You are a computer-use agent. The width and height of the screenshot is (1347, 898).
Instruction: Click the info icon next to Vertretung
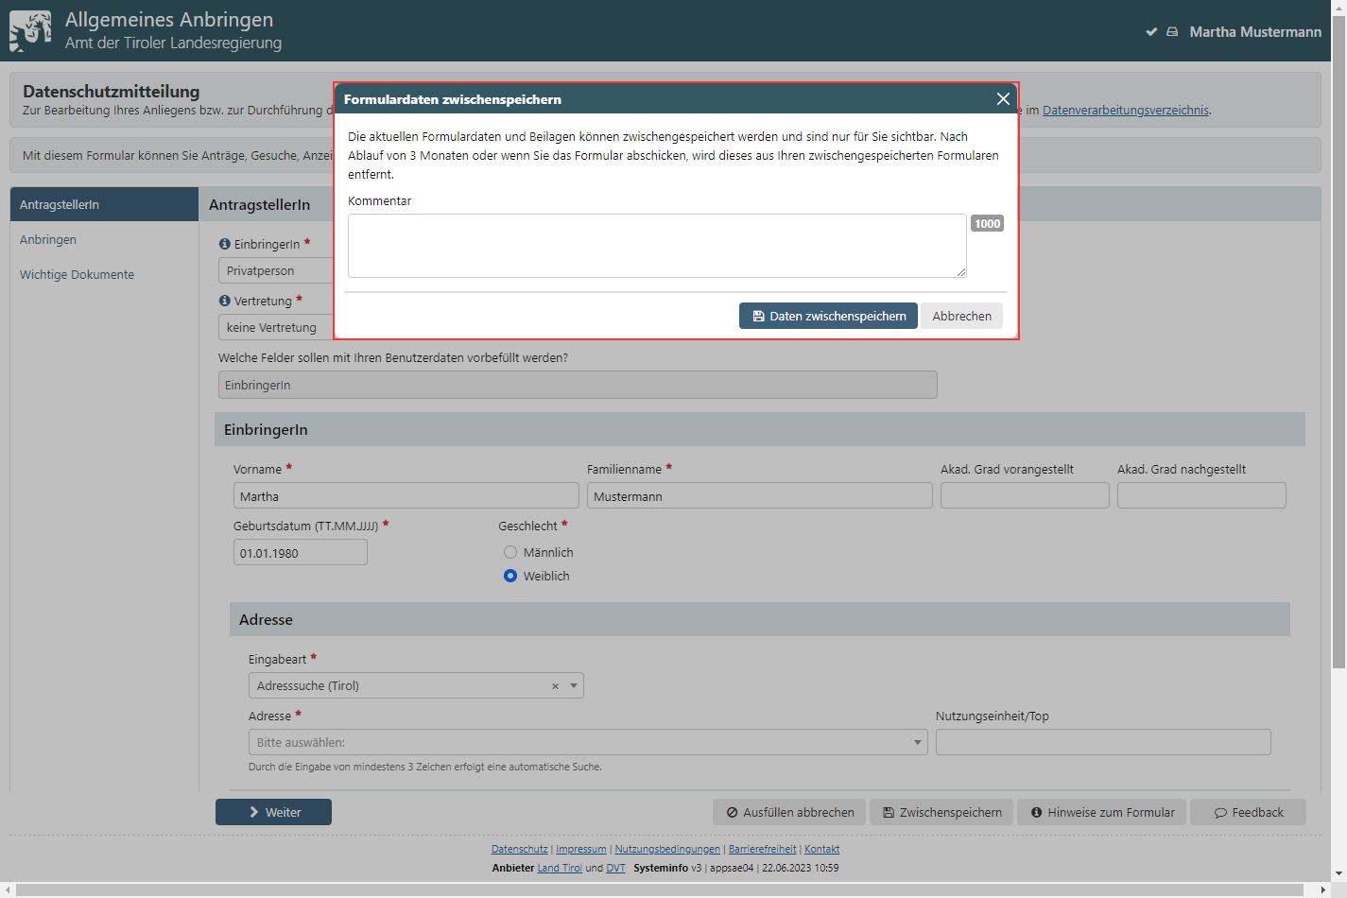pos(225,301)
